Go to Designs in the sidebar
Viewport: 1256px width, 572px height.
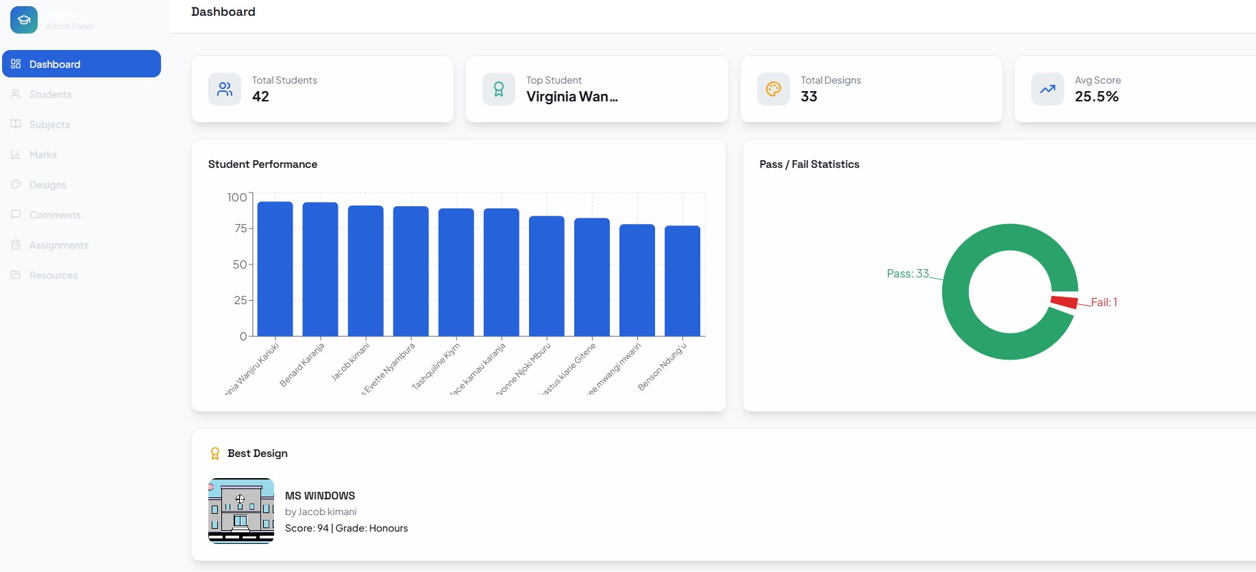click(47, 185)
